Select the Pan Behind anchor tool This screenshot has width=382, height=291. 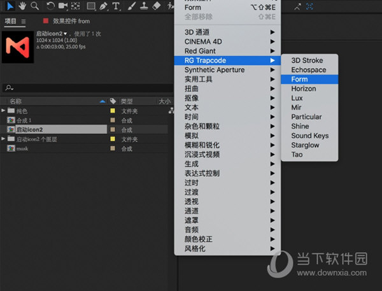75,6
